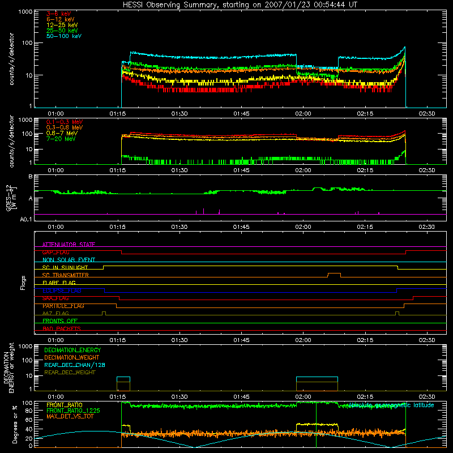Click the yellow '0.8-7 MeV' legend label

point(62,133)
